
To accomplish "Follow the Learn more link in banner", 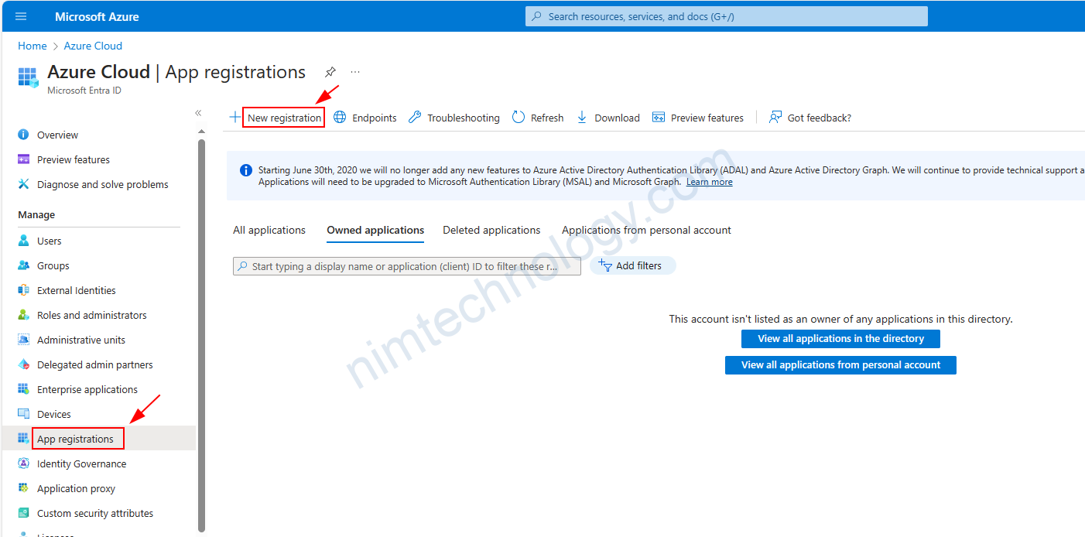I will [709, 182].
